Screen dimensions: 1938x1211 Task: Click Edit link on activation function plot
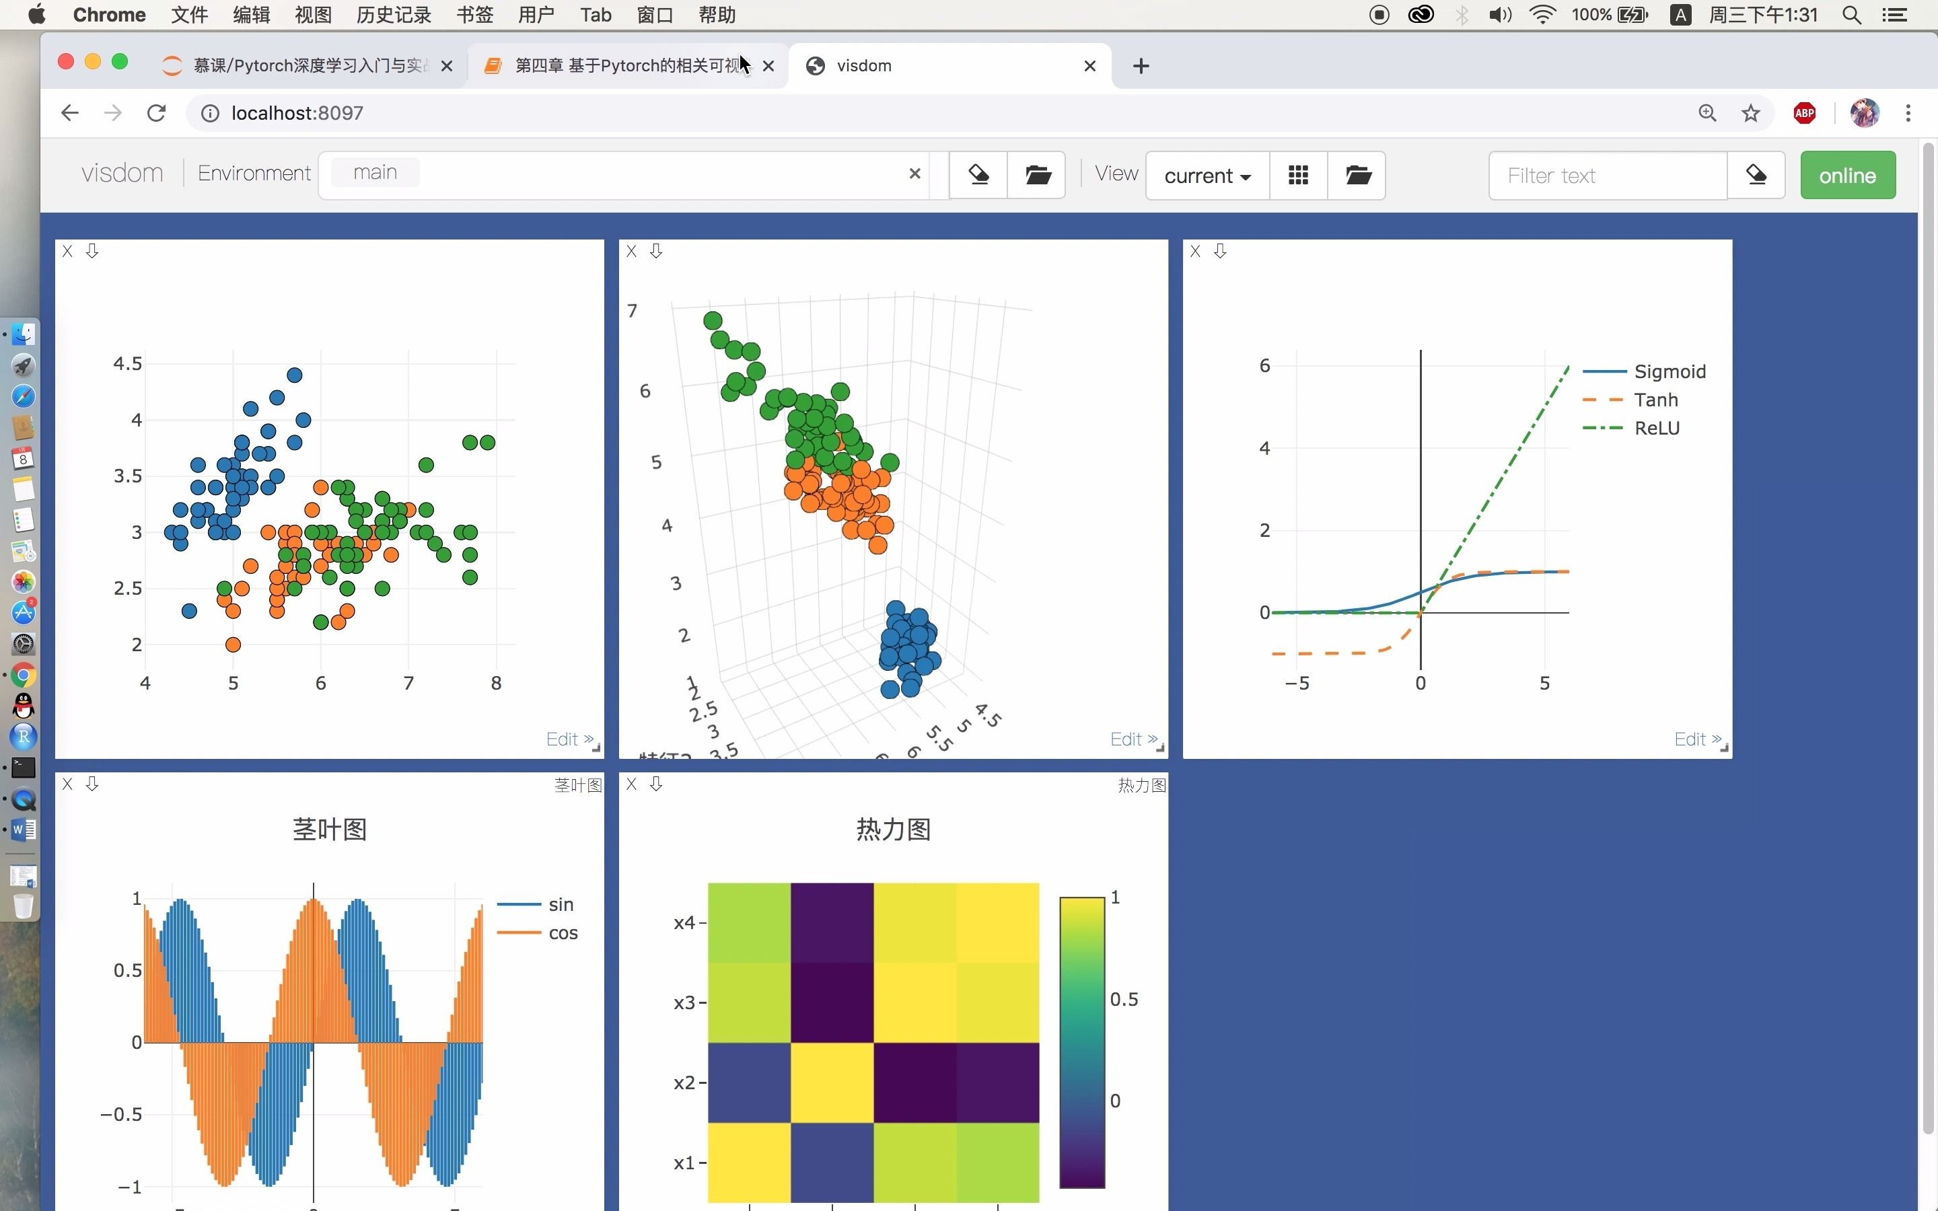[1693, 739]
